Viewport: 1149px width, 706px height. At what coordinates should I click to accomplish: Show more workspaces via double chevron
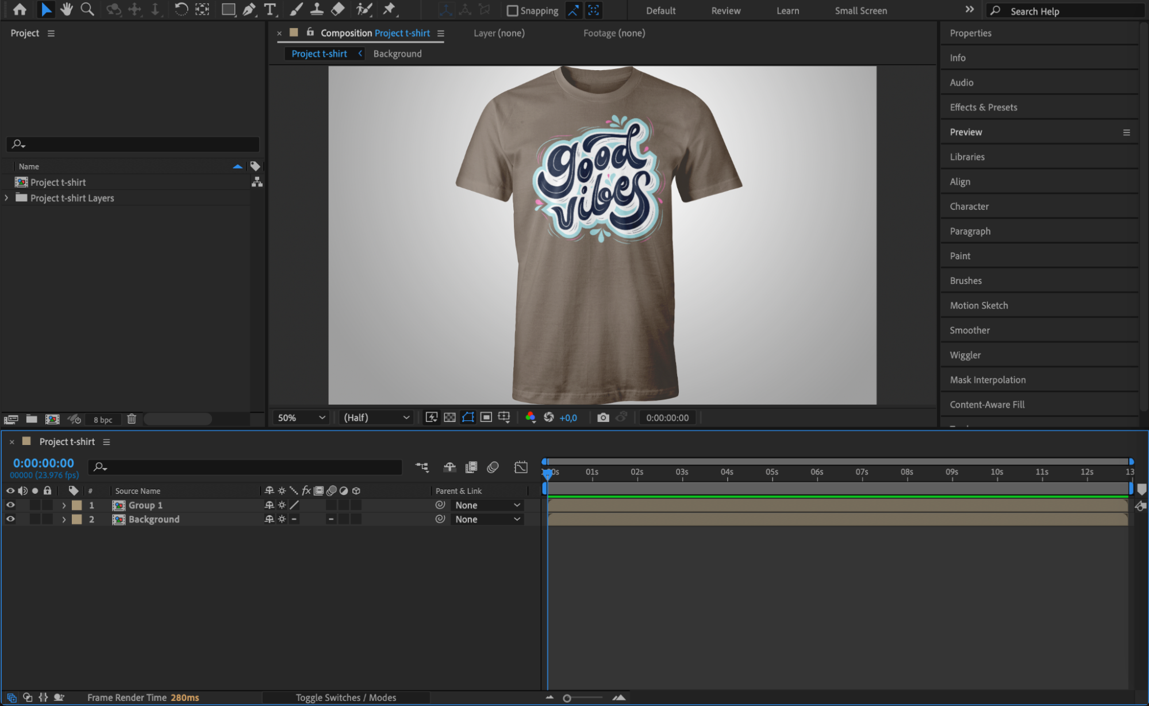click(x=969, y=10)
